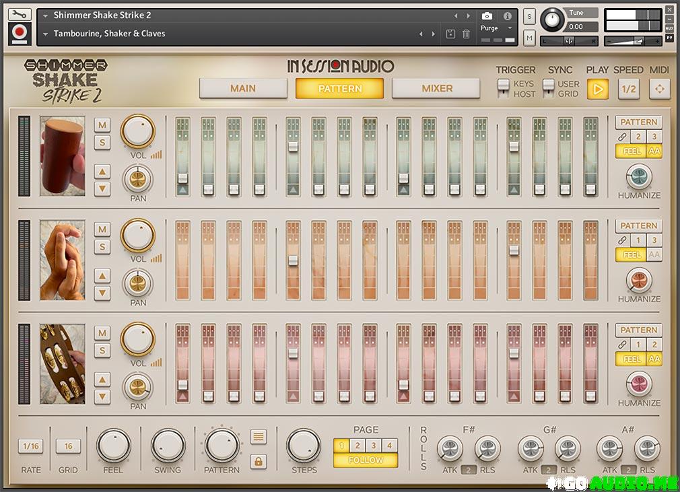
Task: Open the wrench instrument options icon
Action: point(20,14)
